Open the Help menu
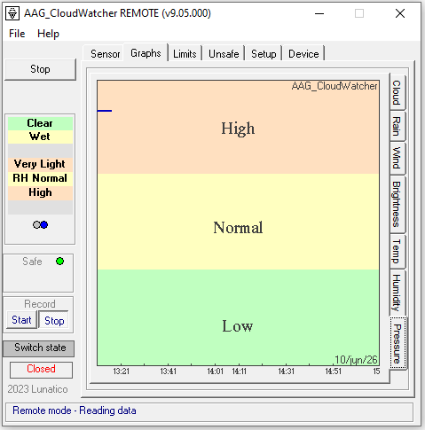This screenshot has width=425, height=430. tap(48, 34)
